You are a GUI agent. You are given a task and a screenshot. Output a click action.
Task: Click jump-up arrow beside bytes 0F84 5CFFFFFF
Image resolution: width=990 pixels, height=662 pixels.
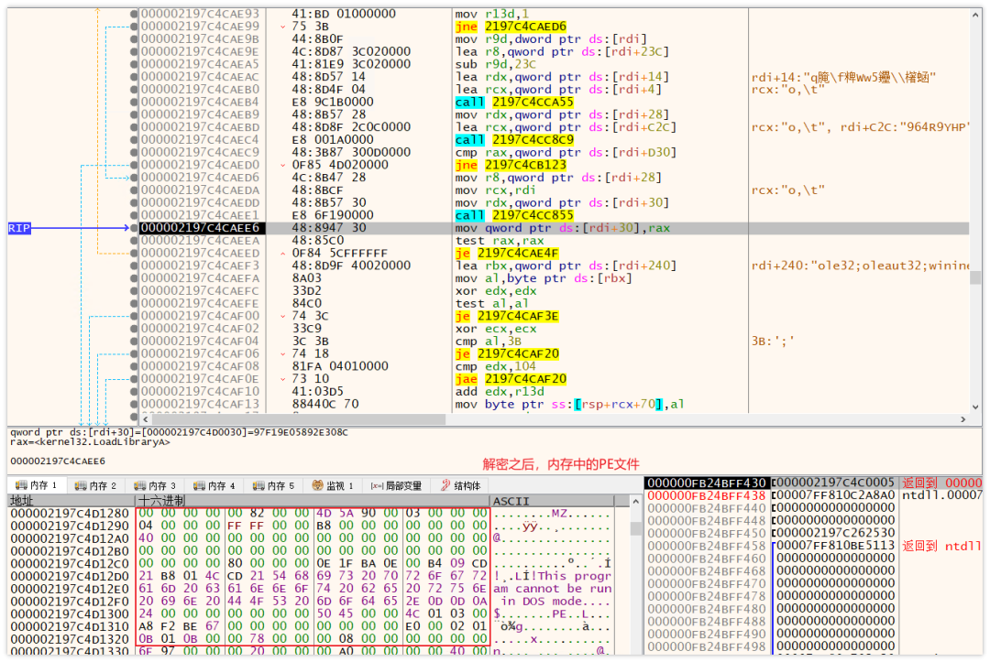click(x=283, y=253)
